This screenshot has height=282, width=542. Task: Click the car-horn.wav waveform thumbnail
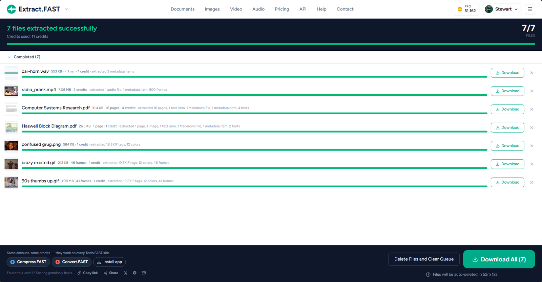pos(11,73)
